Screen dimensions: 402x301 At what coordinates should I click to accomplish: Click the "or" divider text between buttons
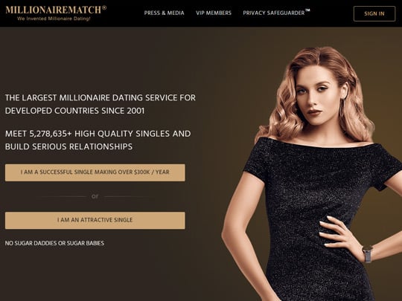coord(95,196)
